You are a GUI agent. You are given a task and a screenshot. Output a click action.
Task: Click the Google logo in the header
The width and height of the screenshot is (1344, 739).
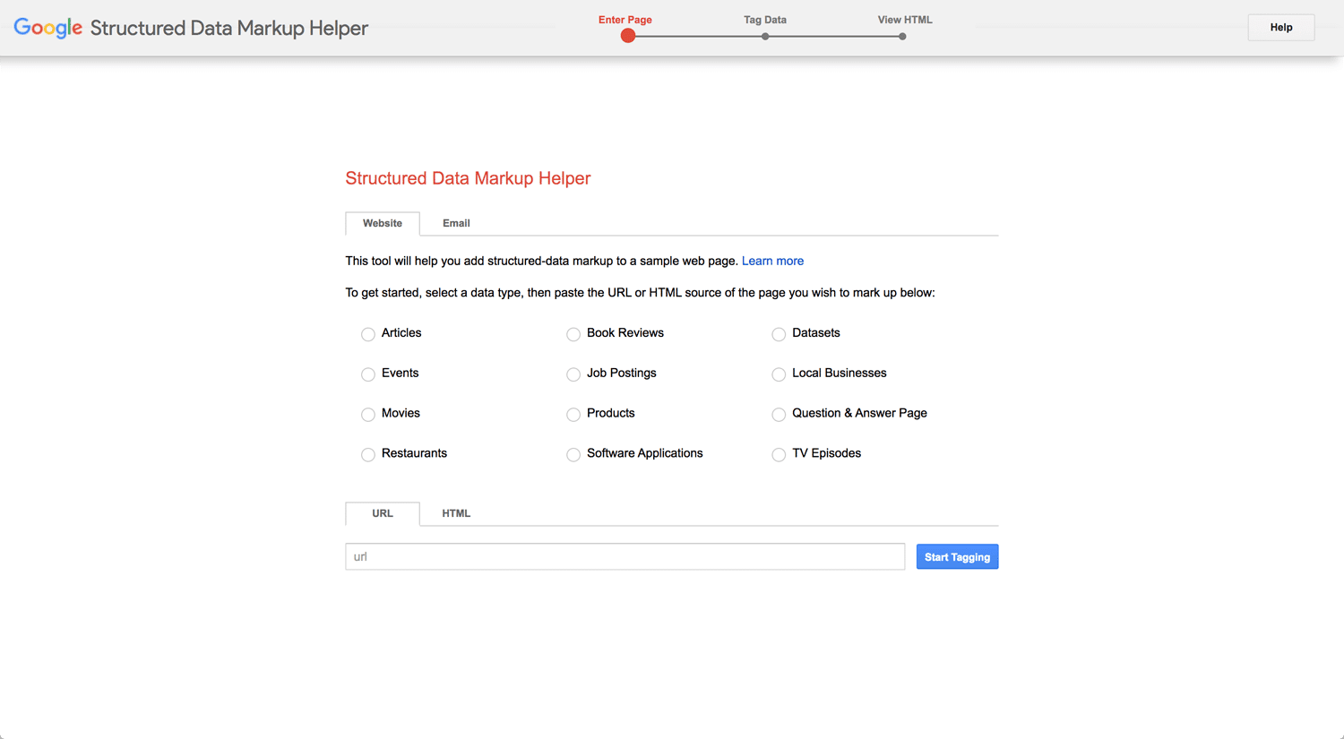pos(48,28)
